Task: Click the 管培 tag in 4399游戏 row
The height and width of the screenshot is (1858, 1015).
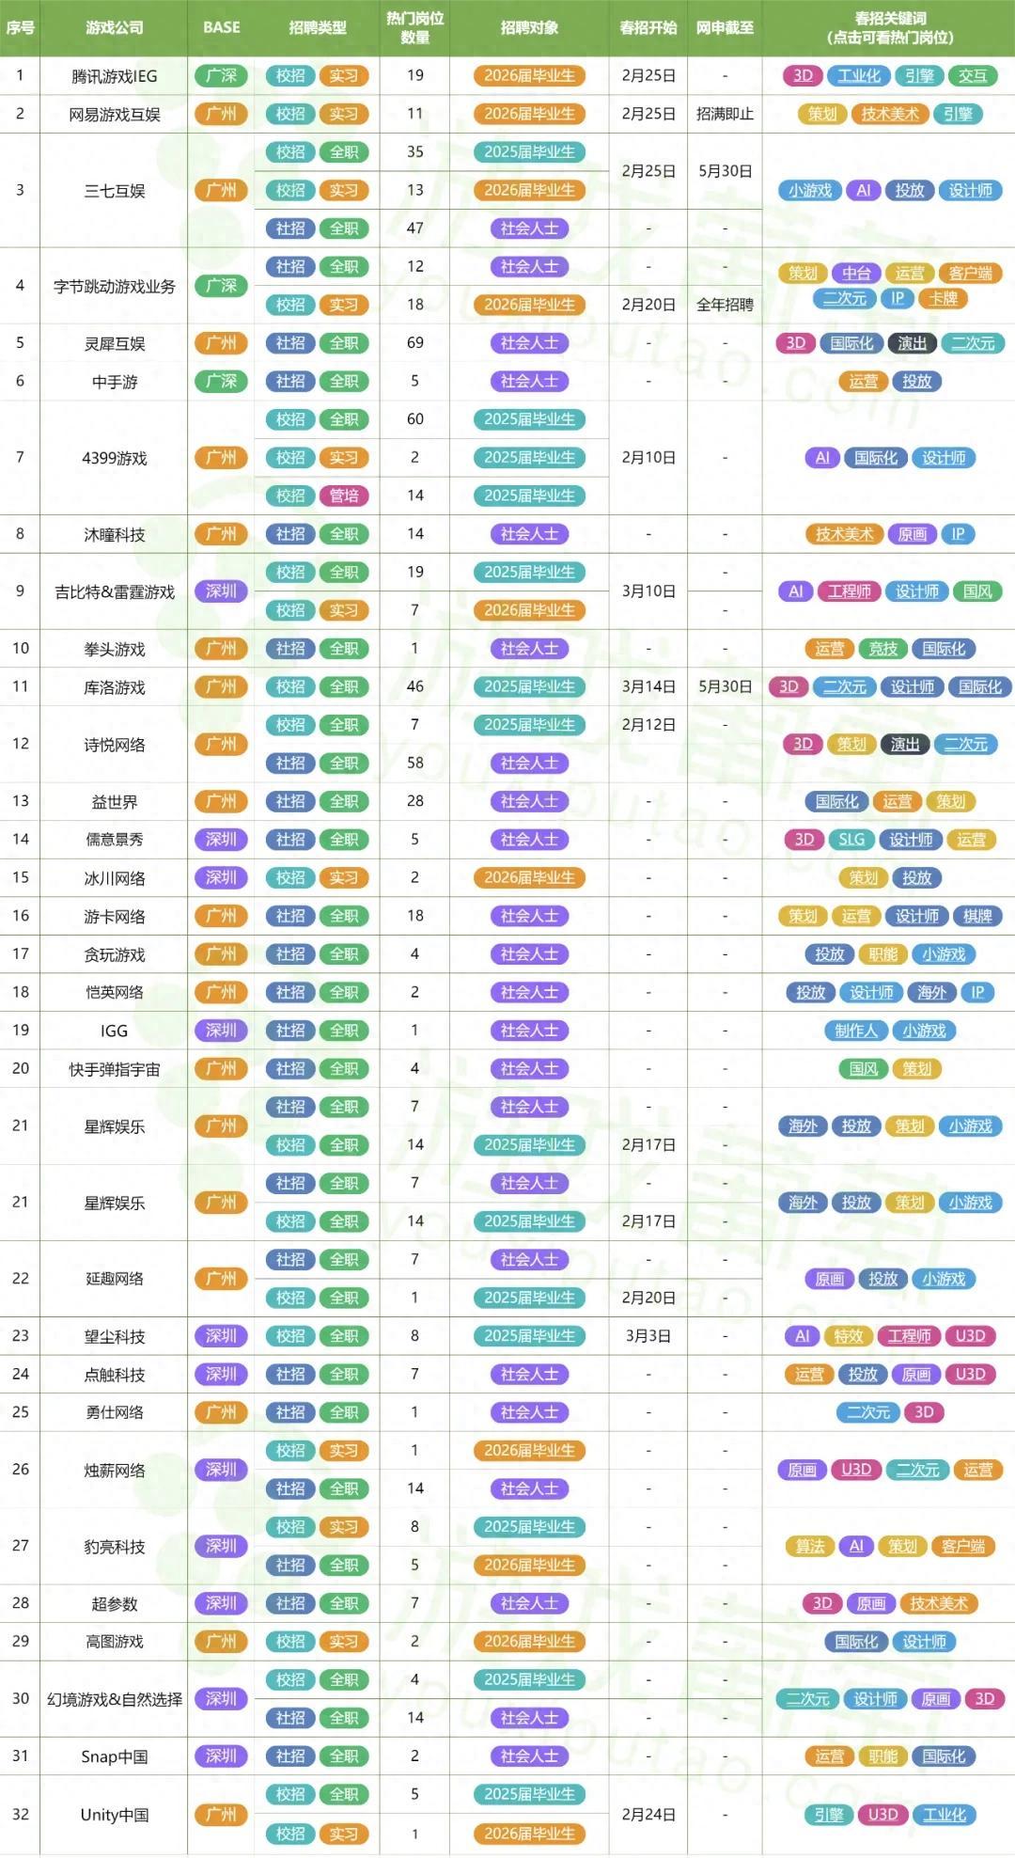Action: tap(343, 496)
